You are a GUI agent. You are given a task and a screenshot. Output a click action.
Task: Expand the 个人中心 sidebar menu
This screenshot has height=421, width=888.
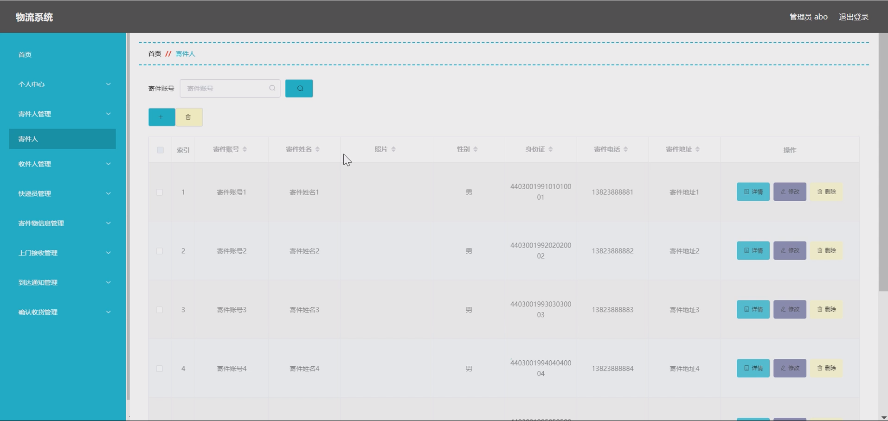63,84
